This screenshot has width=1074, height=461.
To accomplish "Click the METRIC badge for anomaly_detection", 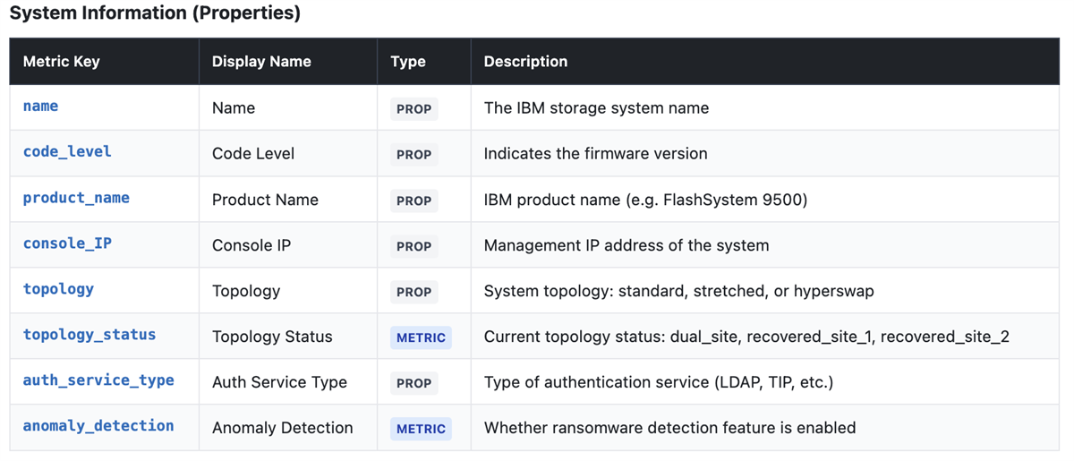I will [421, 429].
